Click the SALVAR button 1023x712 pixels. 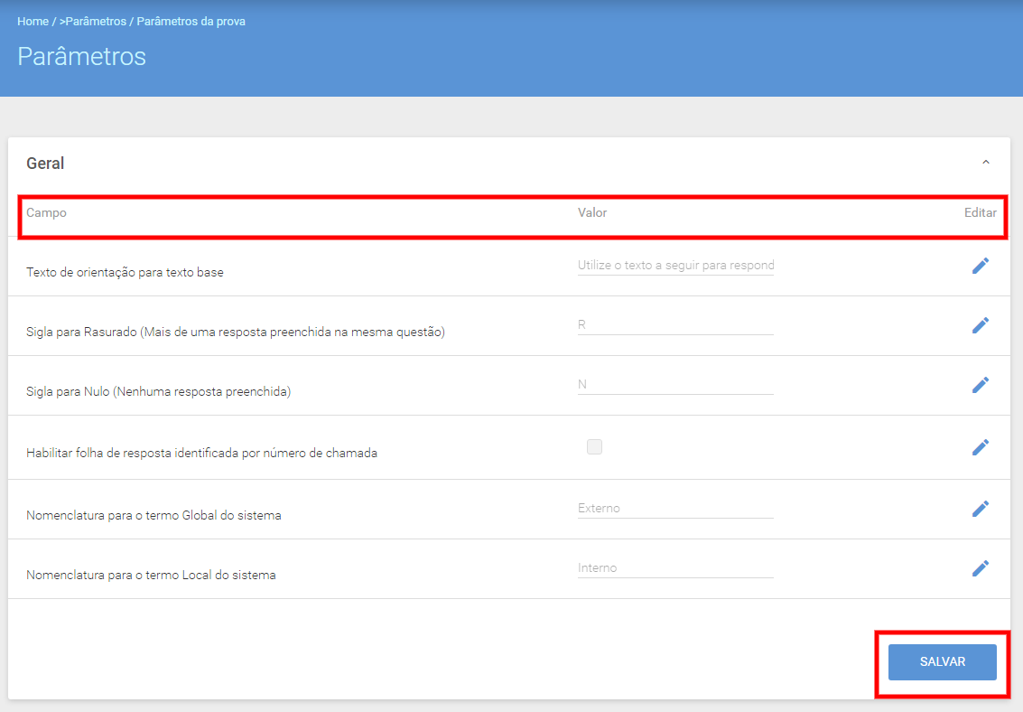[x=942, y=661]
